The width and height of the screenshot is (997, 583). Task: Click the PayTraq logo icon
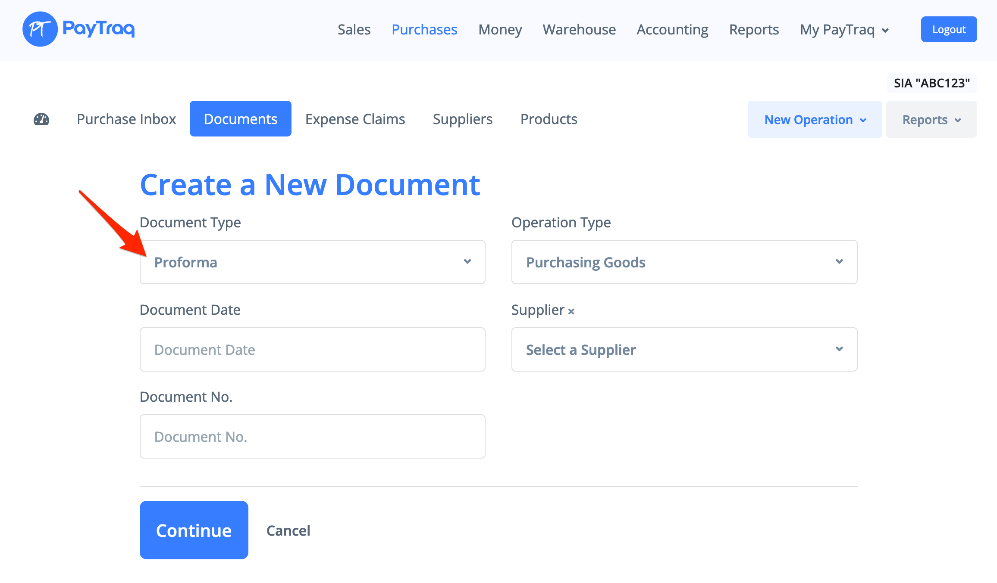(x=40, y=29)
